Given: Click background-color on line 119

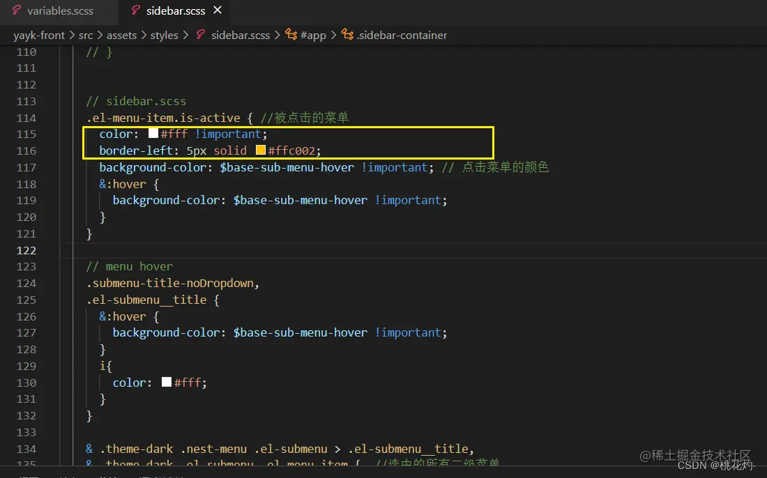Looking at the screenshot, I should [165, 201].
